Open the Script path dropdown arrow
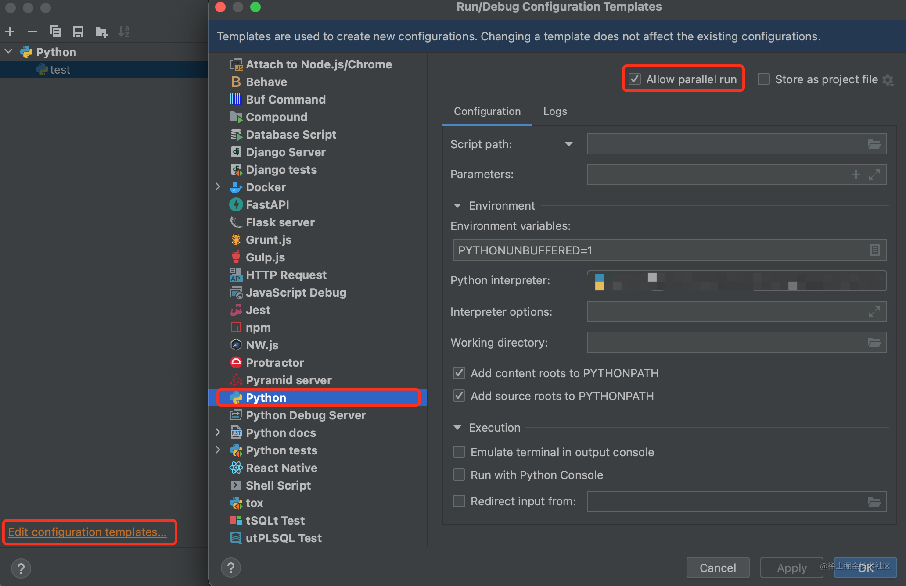The height and width of the screenshot is (586, 906). click(569, 144)
